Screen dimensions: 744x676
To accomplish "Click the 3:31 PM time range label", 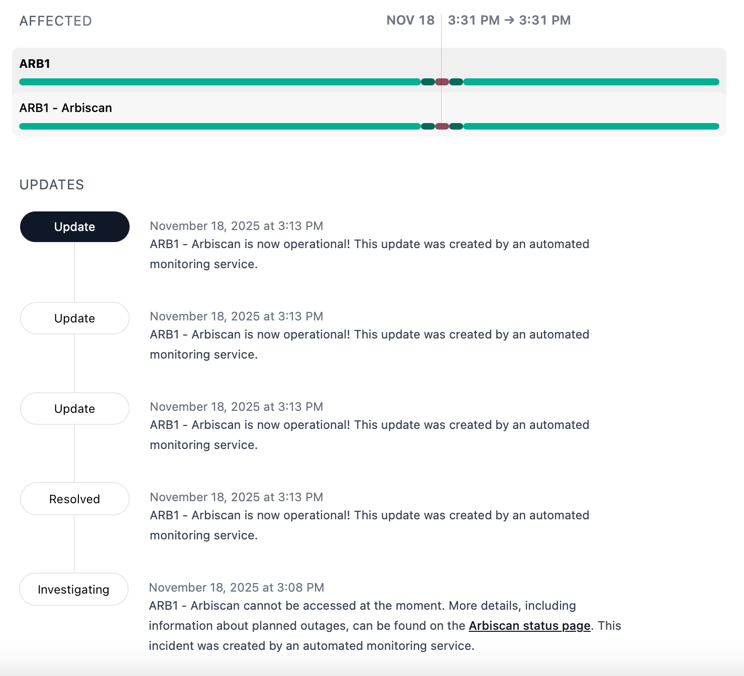I will point(509,21).
